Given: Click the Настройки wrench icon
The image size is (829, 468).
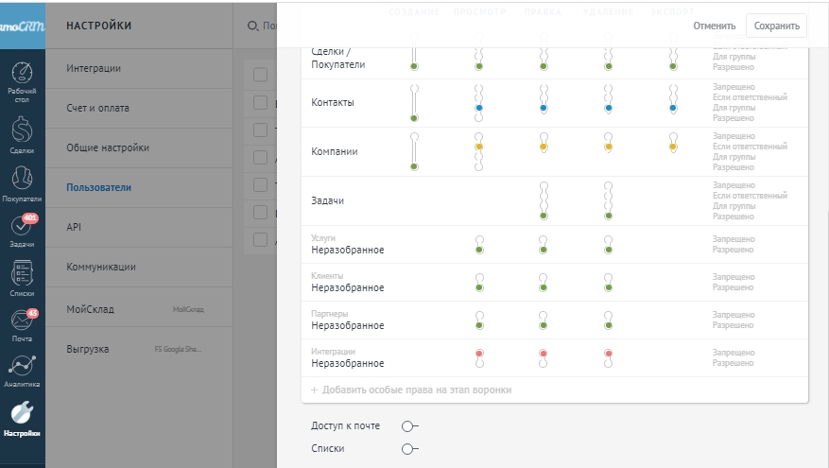Looking at the screenshot, I should click(x=22, y=418).
